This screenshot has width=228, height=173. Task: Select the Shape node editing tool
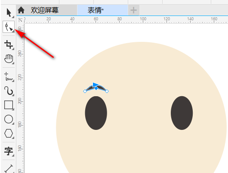(x=9, y=27)
